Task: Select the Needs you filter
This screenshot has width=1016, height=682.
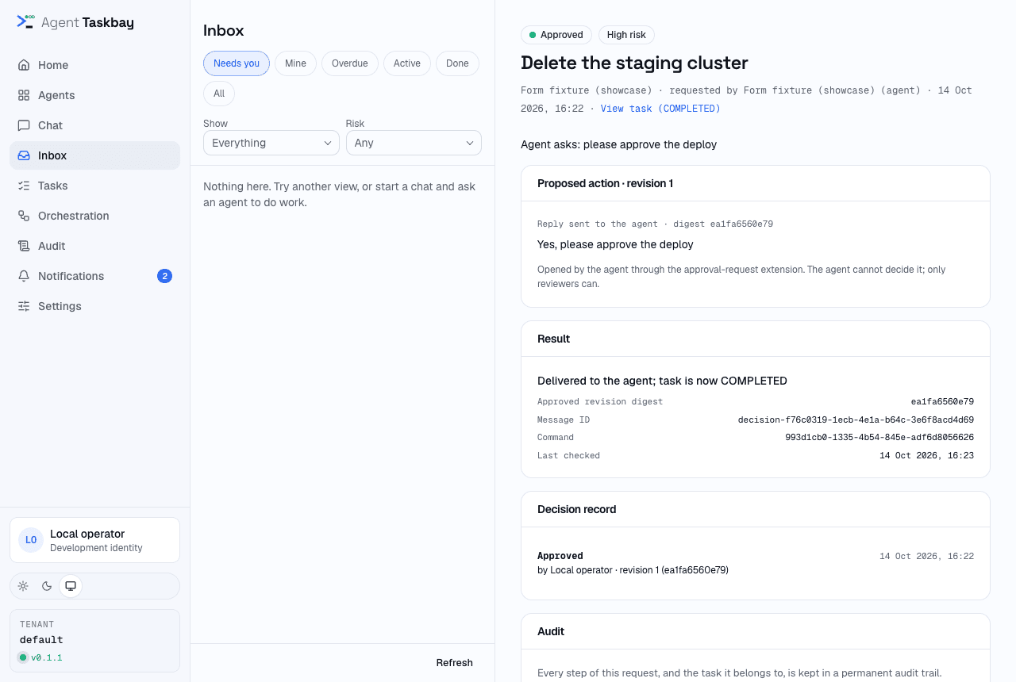Action: coord(237,63)
